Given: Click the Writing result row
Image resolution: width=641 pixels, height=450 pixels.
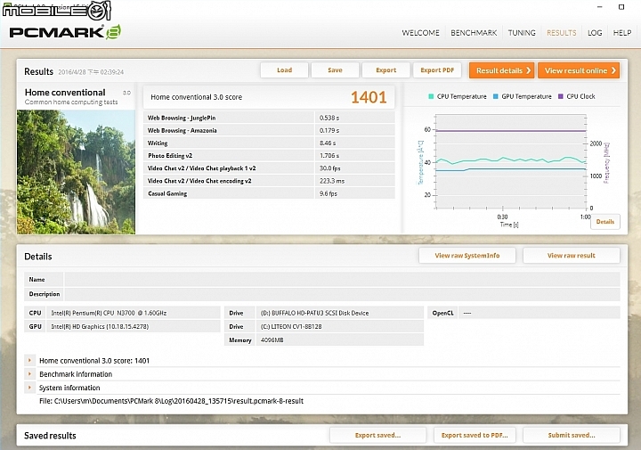Looking at the screenshot, I should coord(269,143).
